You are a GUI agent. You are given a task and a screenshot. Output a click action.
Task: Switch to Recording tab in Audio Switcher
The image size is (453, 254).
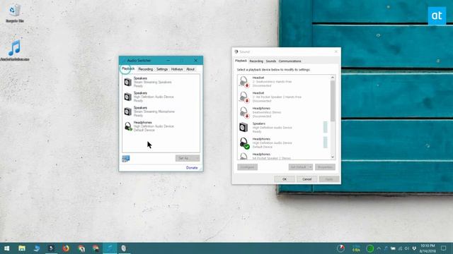tap(145, 69)
